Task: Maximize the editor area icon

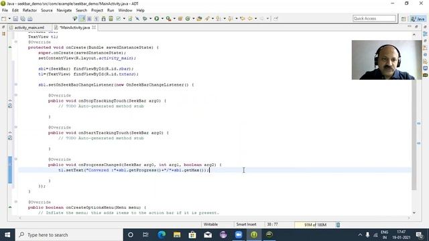Action: coord(416,27)
